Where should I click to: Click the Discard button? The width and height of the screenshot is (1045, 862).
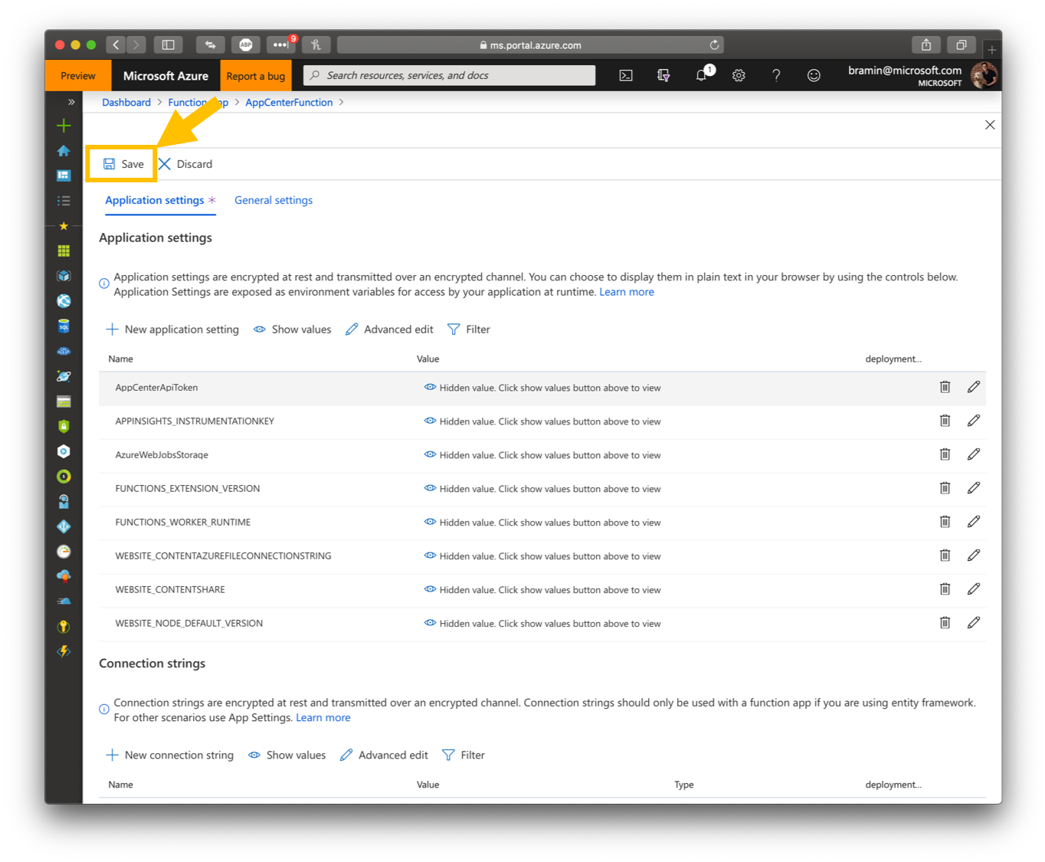point(185,164)
